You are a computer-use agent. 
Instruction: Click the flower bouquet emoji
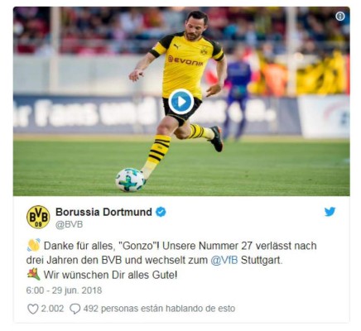pyautogui.click(x=34, y=275)
